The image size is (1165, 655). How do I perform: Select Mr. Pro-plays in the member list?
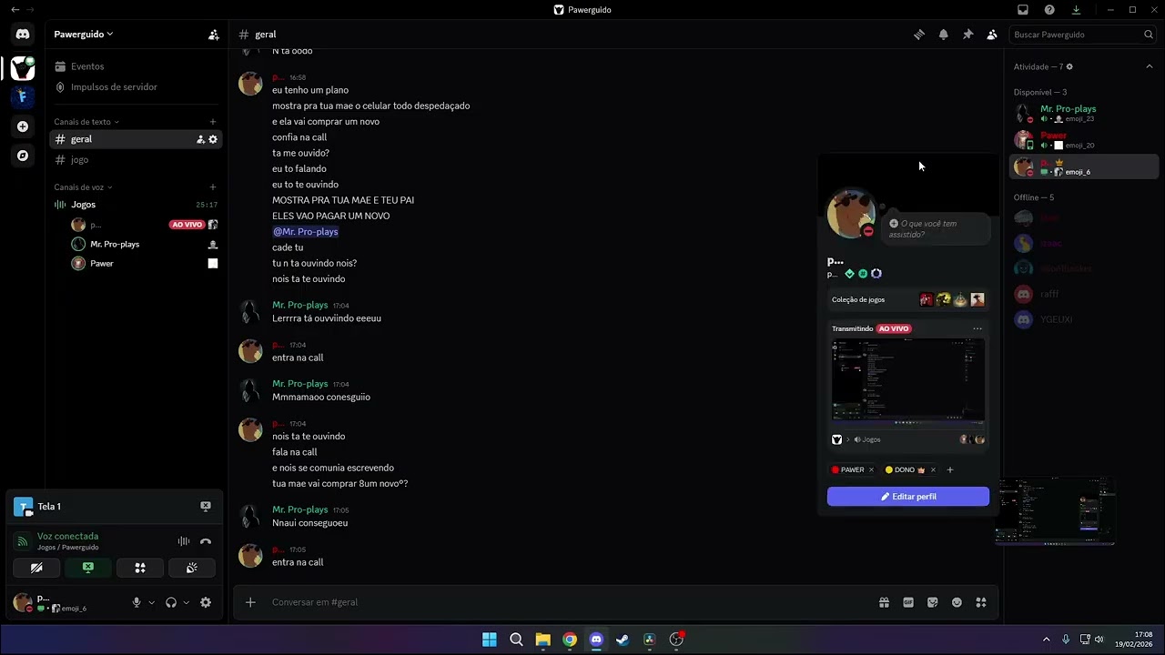(x=1083, y=114)
